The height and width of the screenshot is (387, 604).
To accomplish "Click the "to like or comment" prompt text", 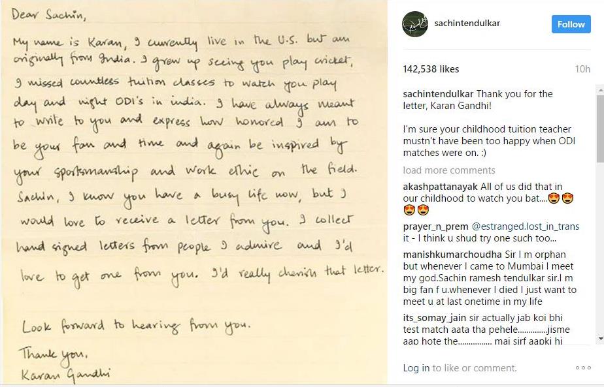I will (475, 368).
